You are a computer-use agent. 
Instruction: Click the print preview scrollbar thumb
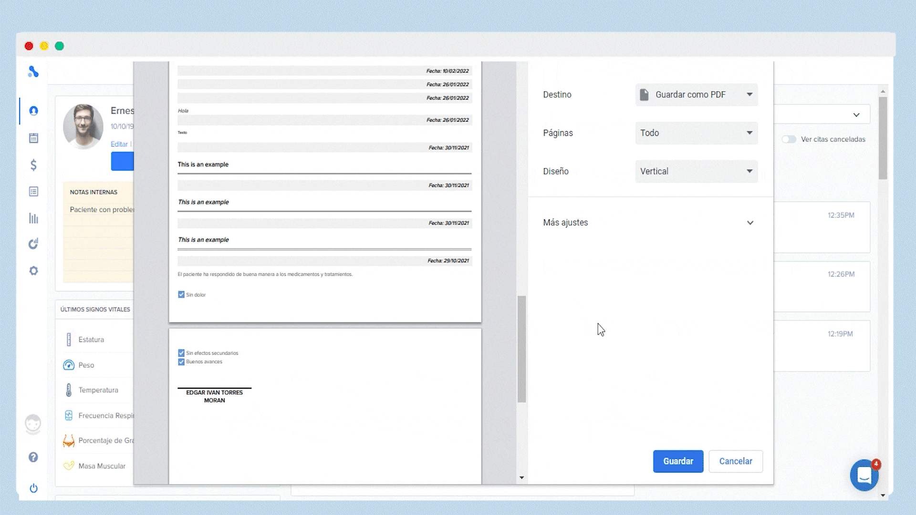pyautogui.click(x=521, y=348)
